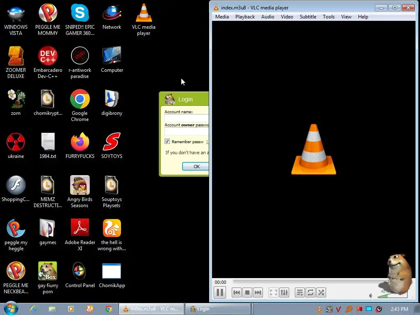420x315 pixels.
Task: Select the Computer desktop icon
Action: coord(112,59)
